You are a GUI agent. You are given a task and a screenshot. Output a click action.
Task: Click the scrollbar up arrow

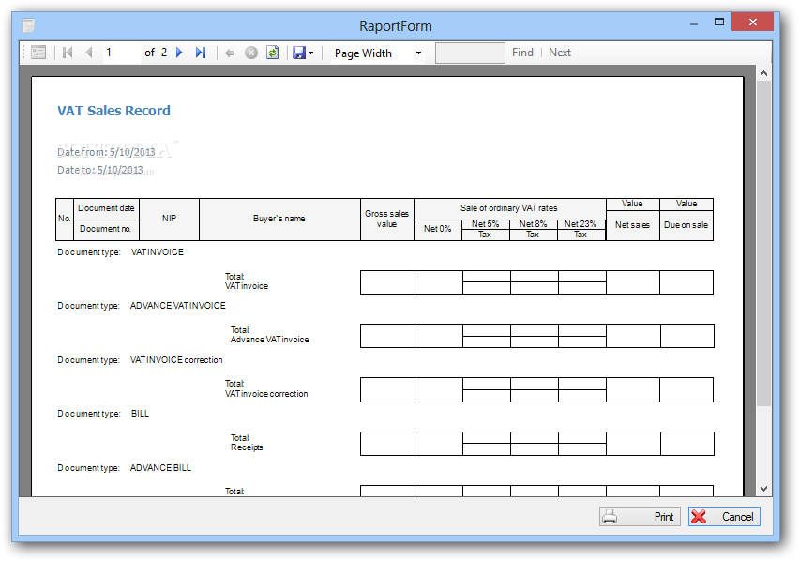763,73
